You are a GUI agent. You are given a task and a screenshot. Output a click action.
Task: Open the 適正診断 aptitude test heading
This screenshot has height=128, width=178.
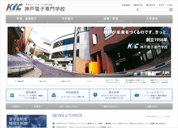point(114,92)
